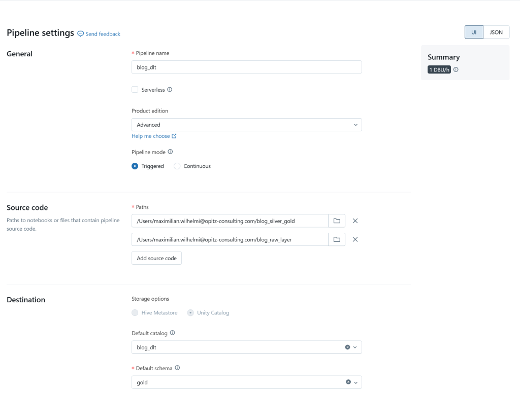Click info icon next to Serverless
The width and height of the screenshot is (520, 395).
(x=170, y=90)
